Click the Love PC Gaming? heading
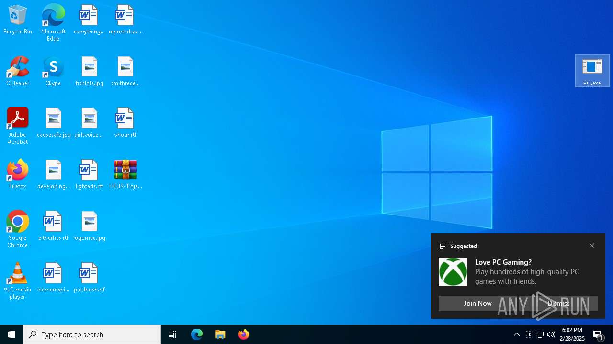Screen dimensions: 613x344 [503, 262]
